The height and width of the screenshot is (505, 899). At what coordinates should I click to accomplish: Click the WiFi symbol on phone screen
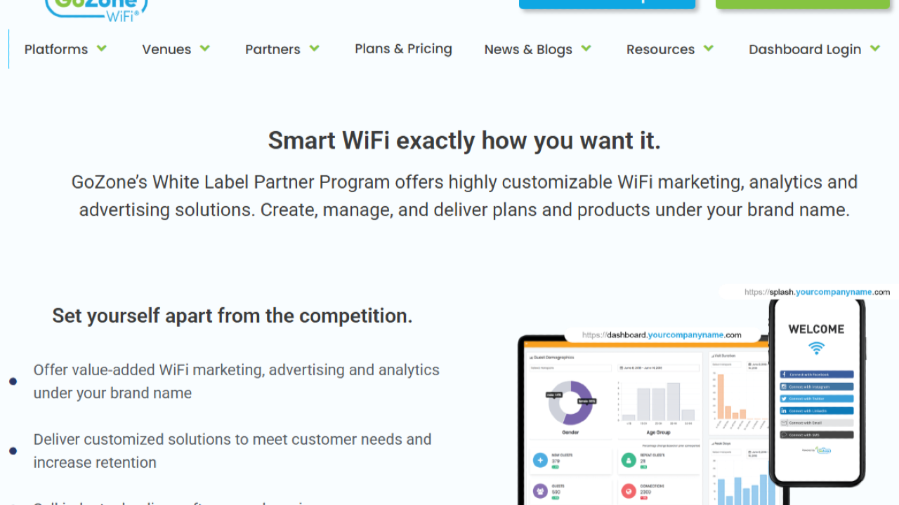816,348
